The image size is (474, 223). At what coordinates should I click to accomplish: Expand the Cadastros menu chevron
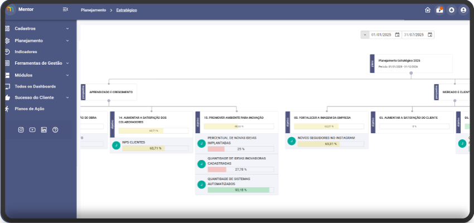67,28
